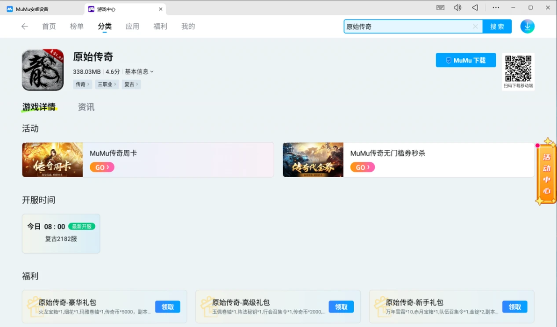Screen dimensions: 557x327
Task: Click the back arrow icon
Action: [x=24, y=26]
